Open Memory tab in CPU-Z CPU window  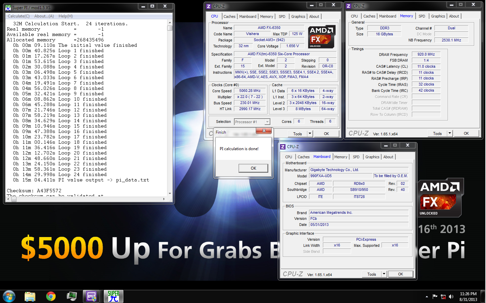tap(267, 16)
